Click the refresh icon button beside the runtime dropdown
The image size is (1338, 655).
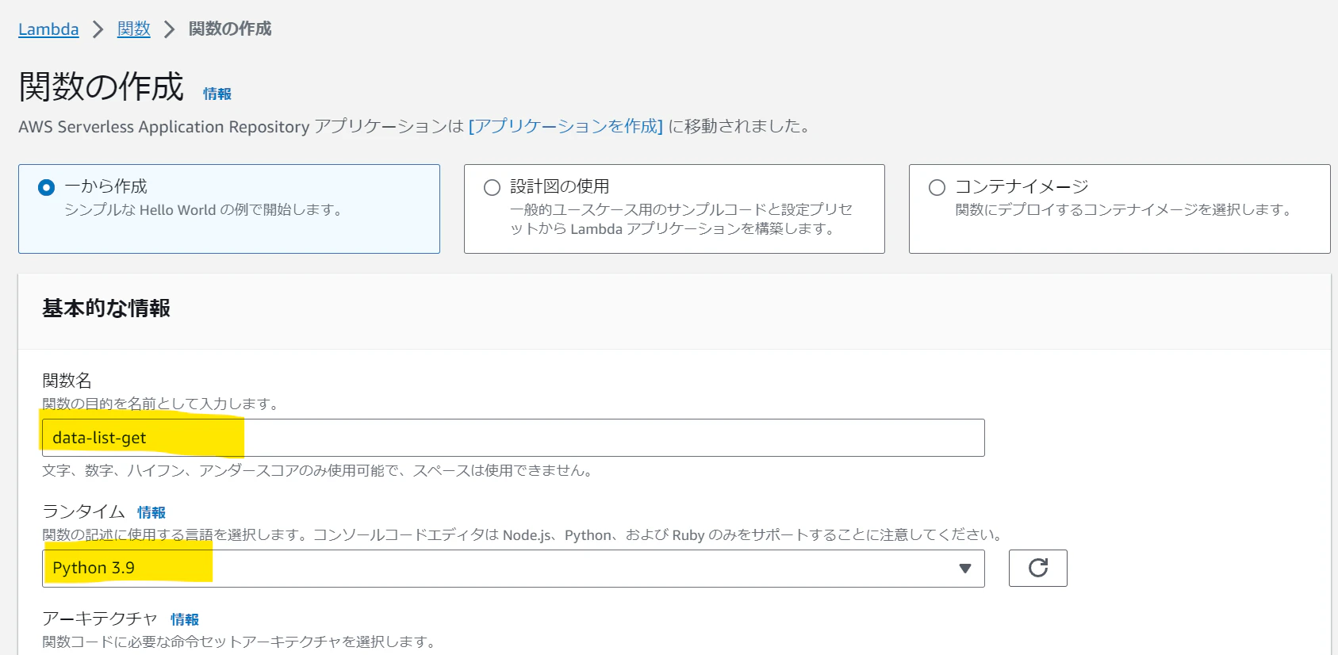tap(1037, 568)
